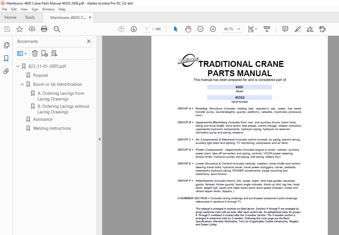
Task: Toggle the Bookmarks sidebar icon
Action: click(6, 58)
